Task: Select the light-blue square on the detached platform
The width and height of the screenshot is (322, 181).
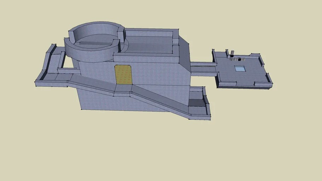Action: click(x=240, y=69)
